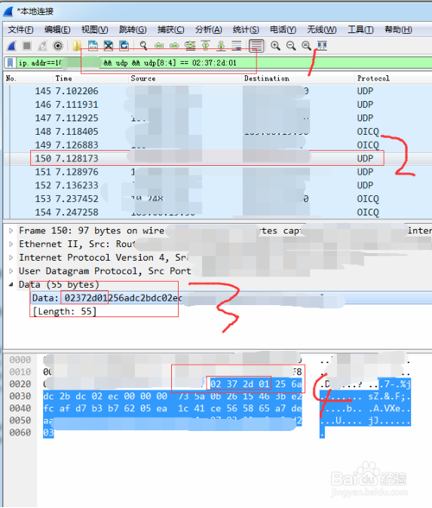Click into the display filter field
This screenshot has height=508, width=432.
click(x=224, y=62)
